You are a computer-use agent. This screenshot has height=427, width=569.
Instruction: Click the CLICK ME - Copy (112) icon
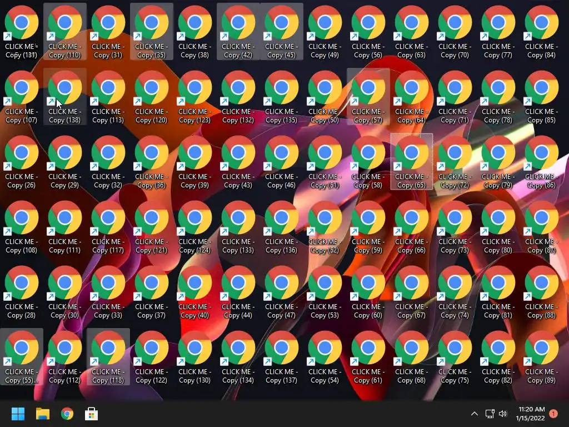(64, 356)
